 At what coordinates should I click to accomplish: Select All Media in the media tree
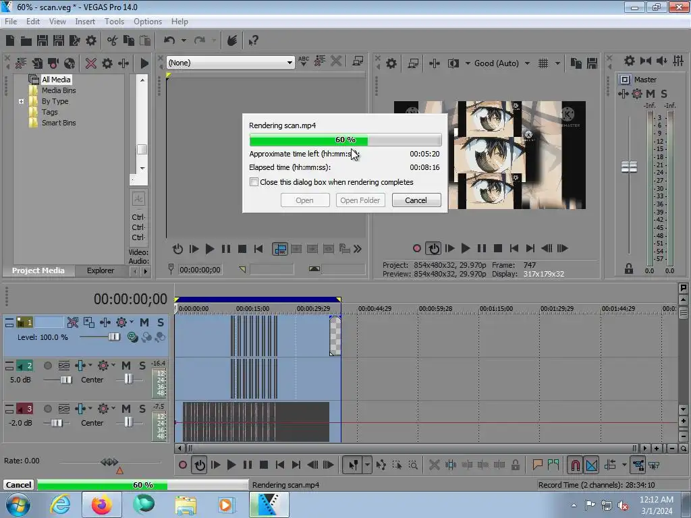[x=56, y=80]
